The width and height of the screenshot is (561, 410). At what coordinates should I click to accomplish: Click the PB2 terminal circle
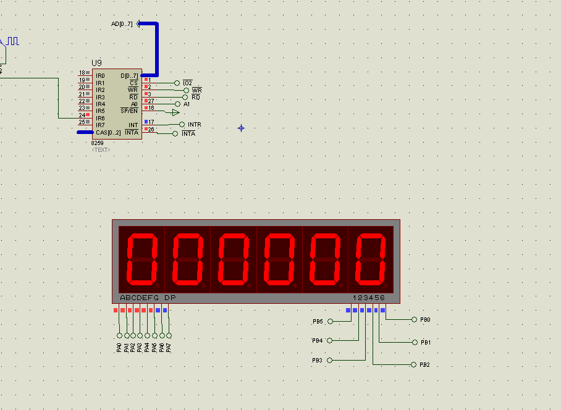click(413, 364)
